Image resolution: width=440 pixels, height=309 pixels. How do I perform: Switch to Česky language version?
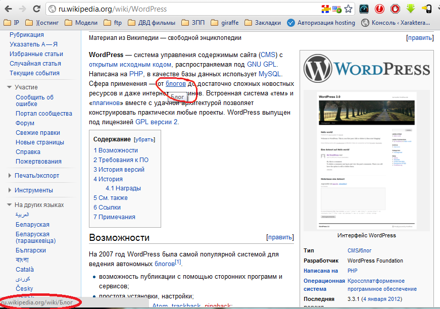24,288
